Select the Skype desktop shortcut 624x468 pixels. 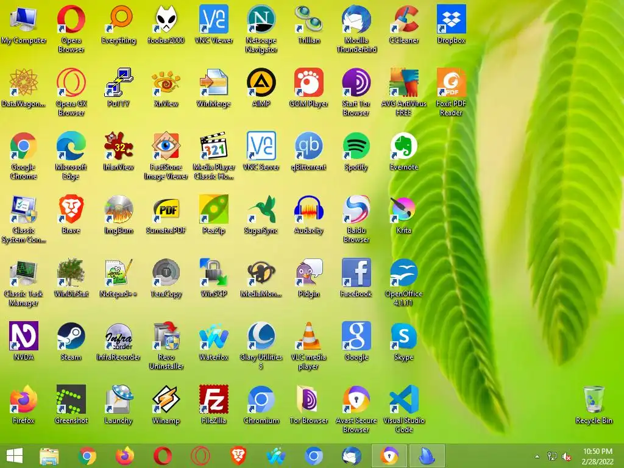click(x=404, y=341)
